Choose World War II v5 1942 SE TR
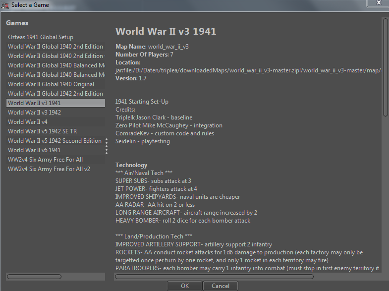 click(x=56, y=131)
